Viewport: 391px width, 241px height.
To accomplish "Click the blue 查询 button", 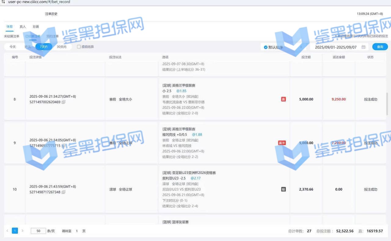I will [380, 47].
